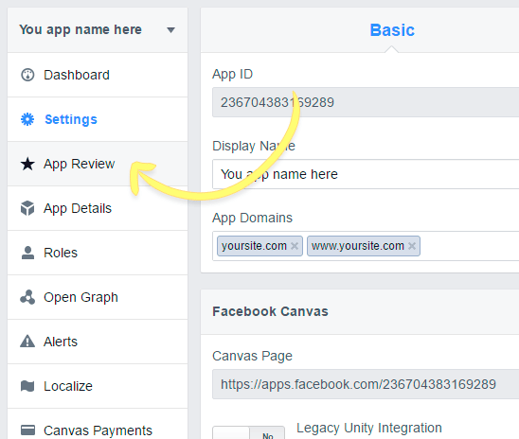Image resolution: width=519 pixels, height=439 pixels.
Task: Click the Legacy Unity Integration label
Action: click(x=369, y=428)
